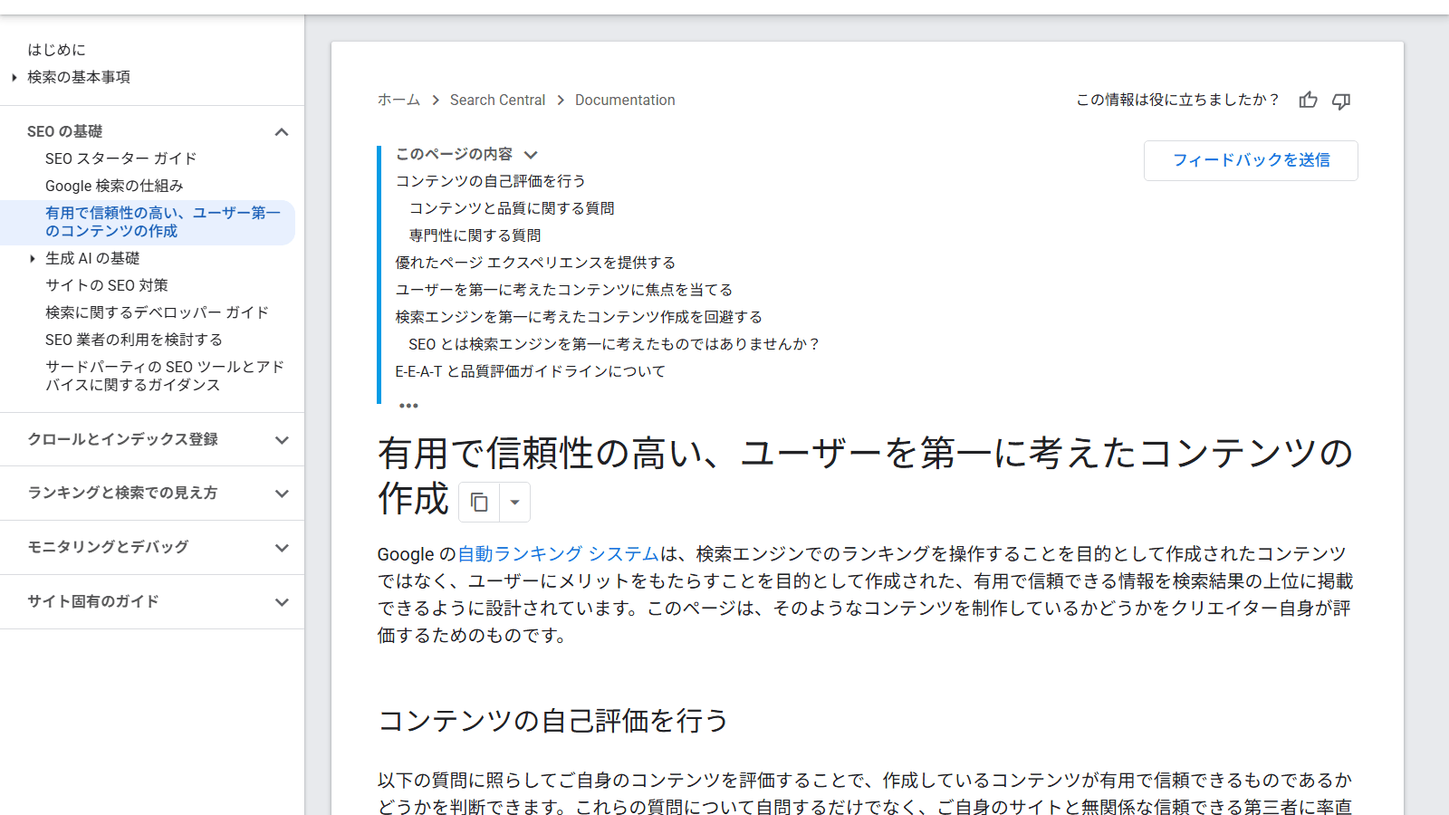1449x815 pixels.
Task: Open Google 検索の仕組み page
Action: tap(114, 186)
